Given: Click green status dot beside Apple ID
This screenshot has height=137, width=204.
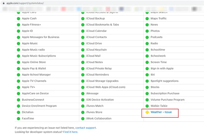Looking at the screenshot, I should click(x=18, y=31).
